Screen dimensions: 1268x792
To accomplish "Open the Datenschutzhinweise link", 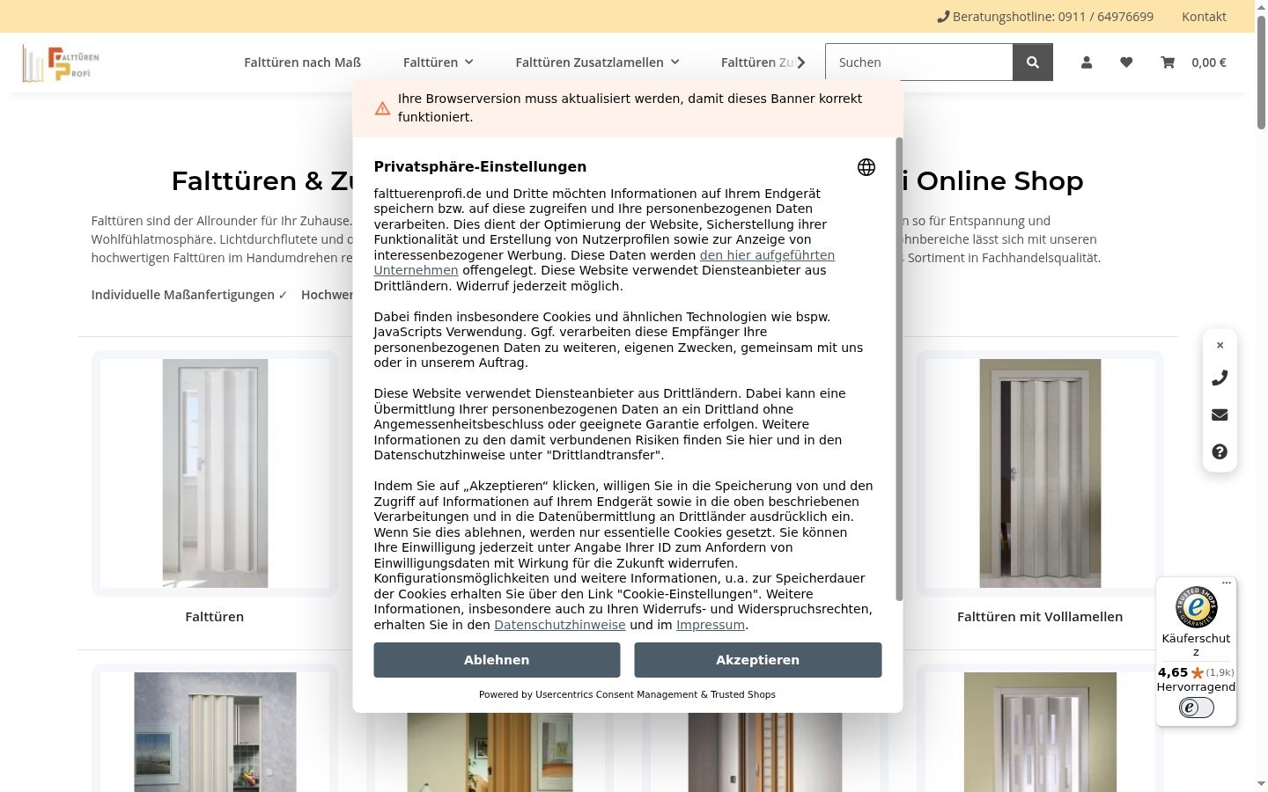I will coord(560,625).
